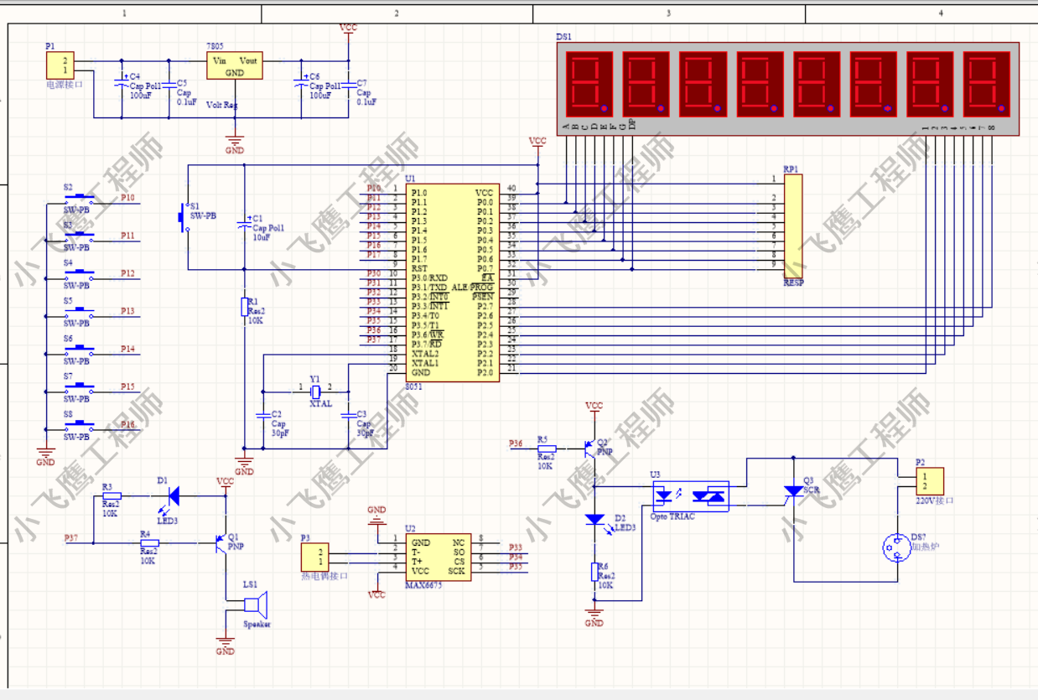Click sheet border column header 3
Viewport: 1038px width, 700px height.
668,13
